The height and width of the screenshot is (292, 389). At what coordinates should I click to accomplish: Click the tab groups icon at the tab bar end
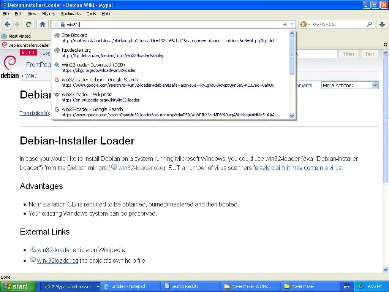point(385,45)
